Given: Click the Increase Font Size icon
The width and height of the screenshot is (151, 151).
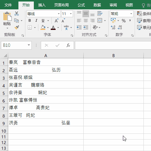Looking at the screenshot, I should (x=56, y=21).
